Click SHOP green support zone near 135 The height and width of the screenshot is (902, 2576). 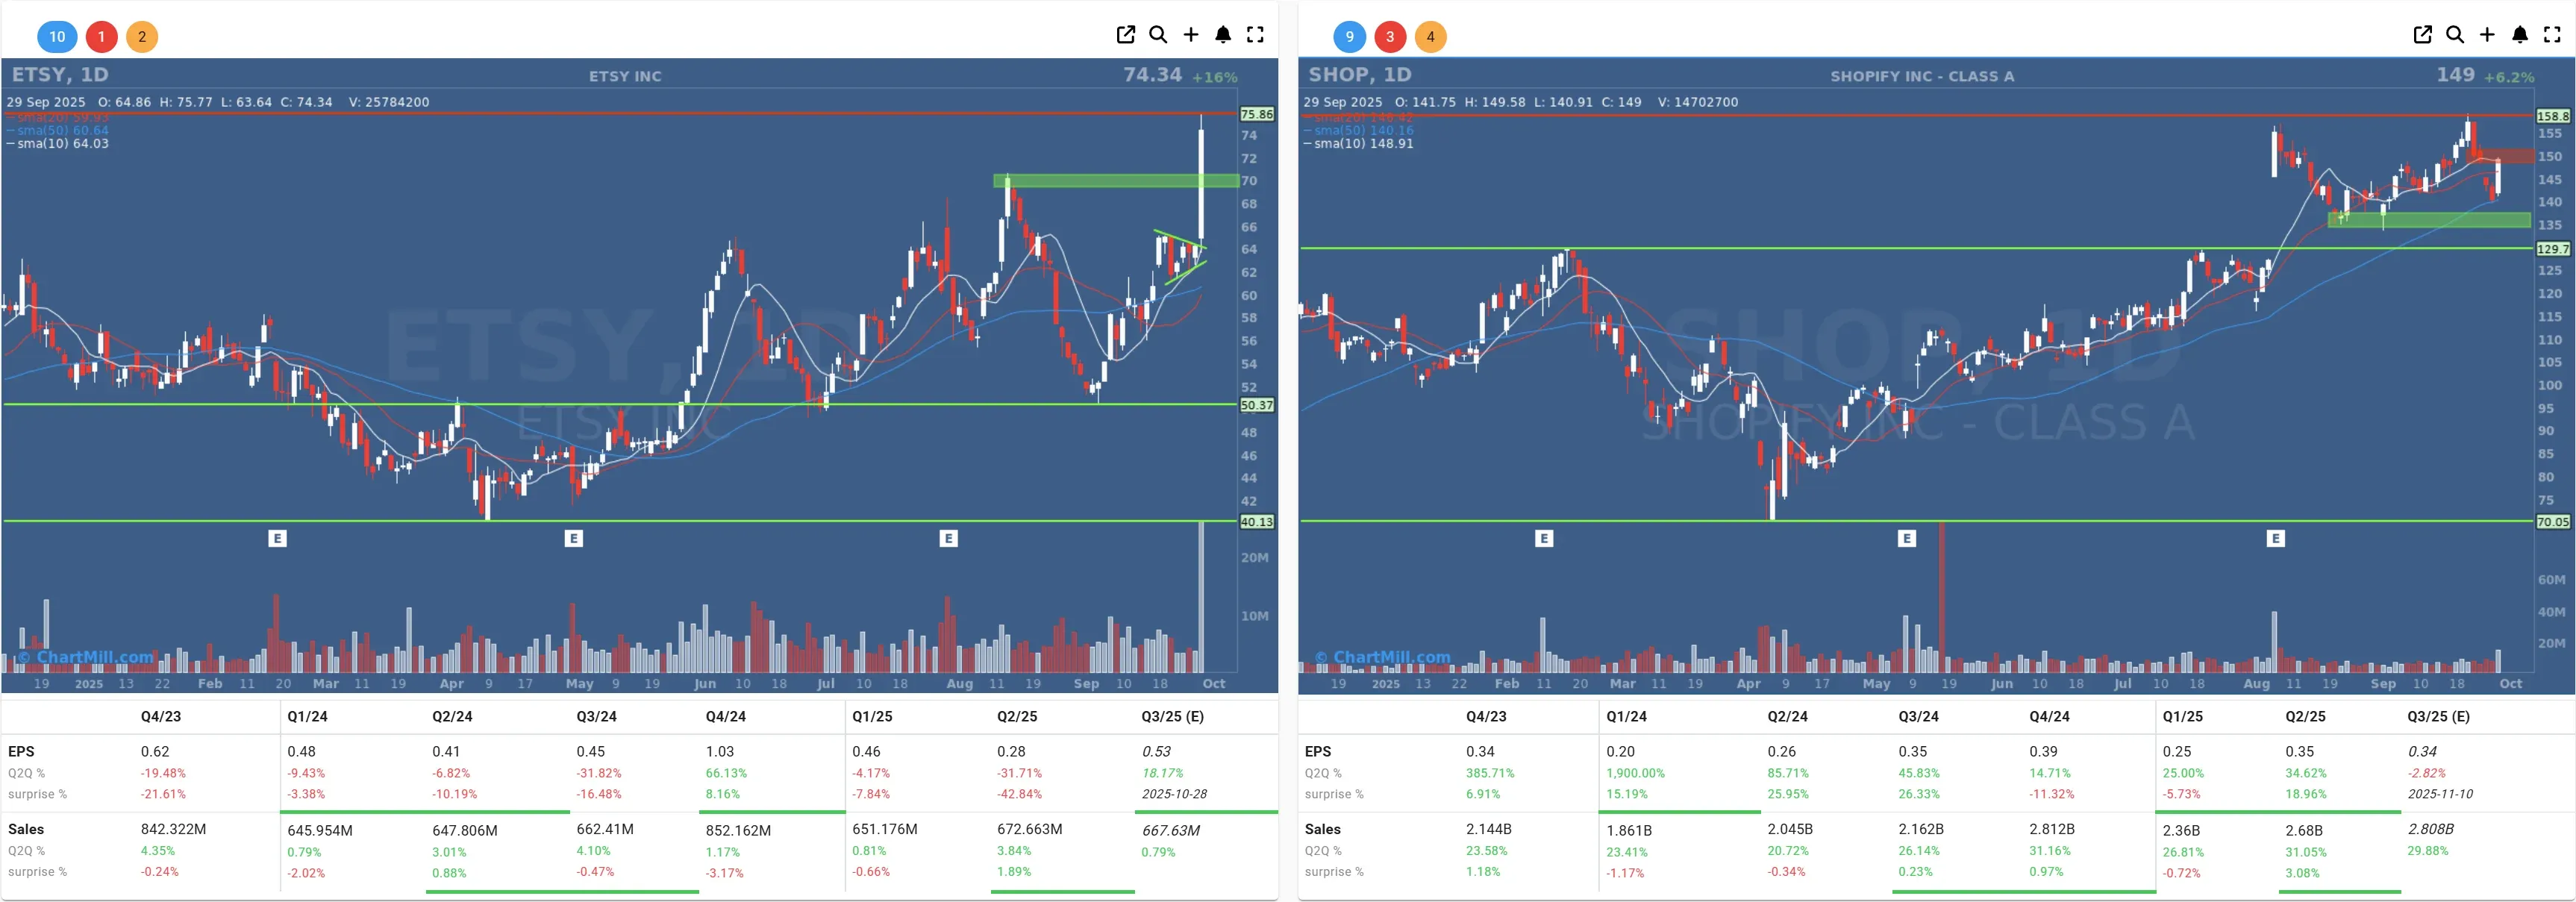pyautogui.click(x=2429, y=220)
